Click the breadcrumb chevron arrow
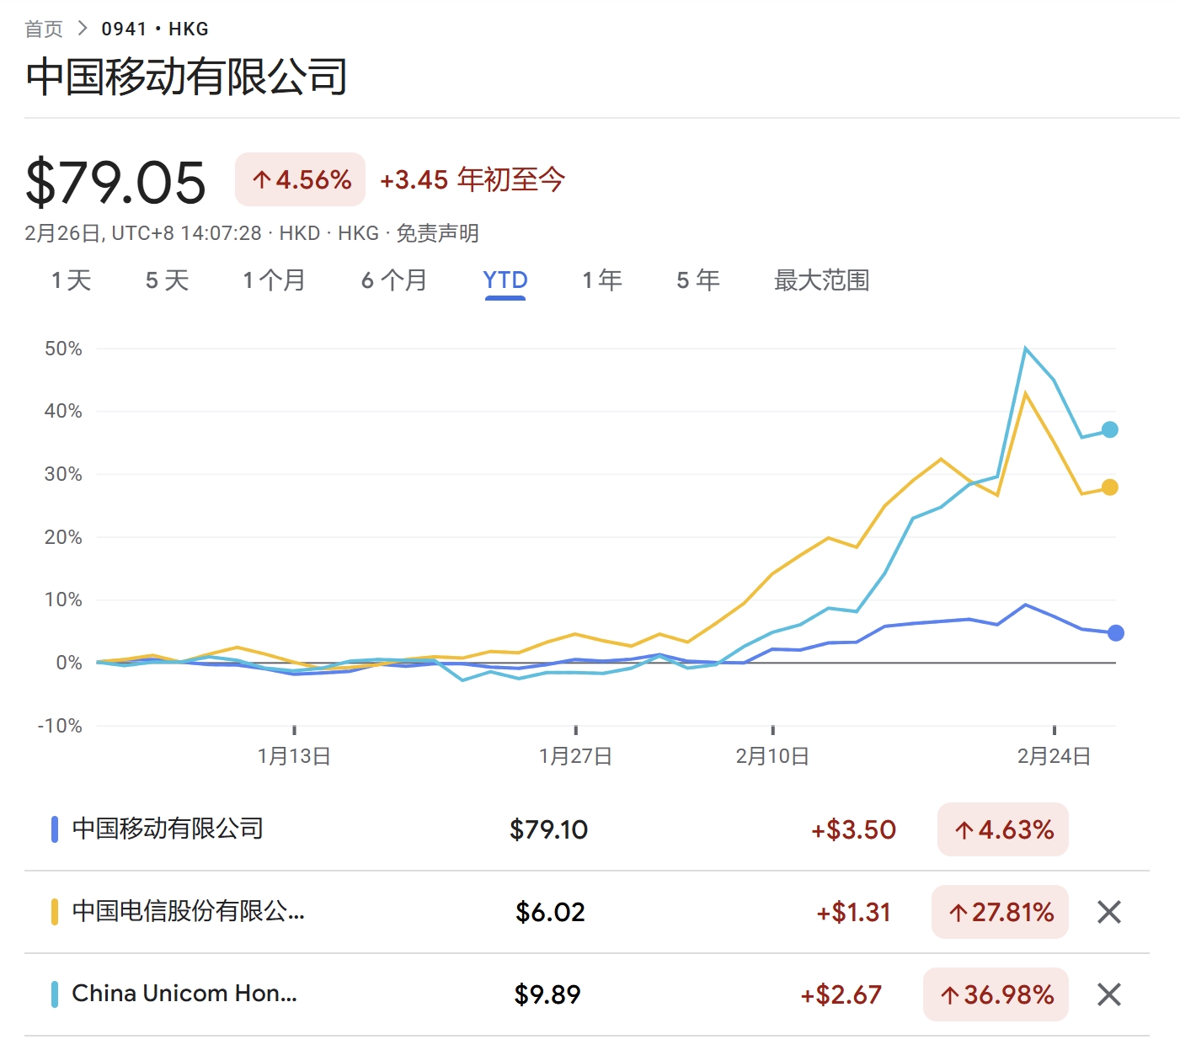1180x1050 pixels. point(83,29)
